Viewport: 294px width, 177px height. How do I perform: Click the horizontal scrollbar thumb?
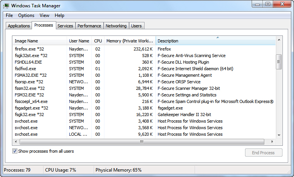[x=141, y=142]
